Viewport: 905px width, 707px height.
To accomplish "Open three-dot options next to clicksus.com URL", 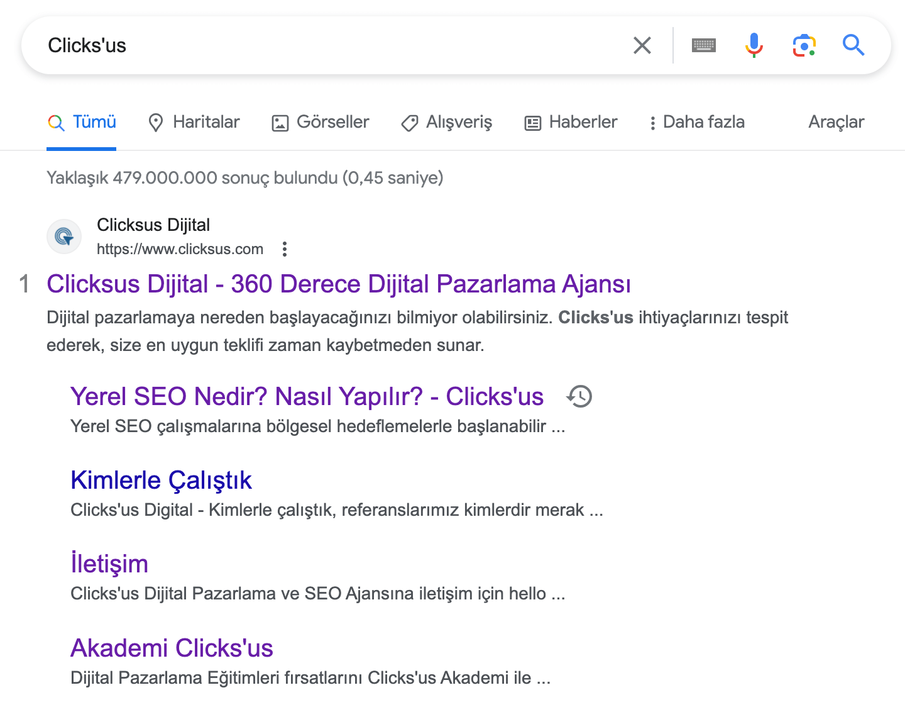I will coord(285,249).
